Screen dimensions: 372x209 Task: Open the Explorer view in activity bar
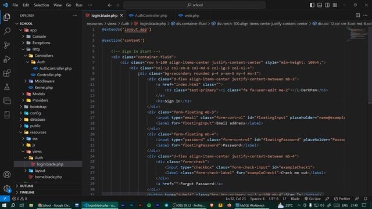[x=7, y=17]
